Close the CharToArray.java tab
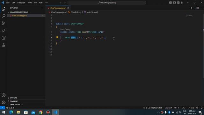Screen dimensions: 204x115 pos(68,8)
